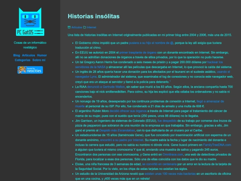This screenshot has height=181, width=241.
Task: Open the Categorías menu item
Action: (x=22, y=60)
